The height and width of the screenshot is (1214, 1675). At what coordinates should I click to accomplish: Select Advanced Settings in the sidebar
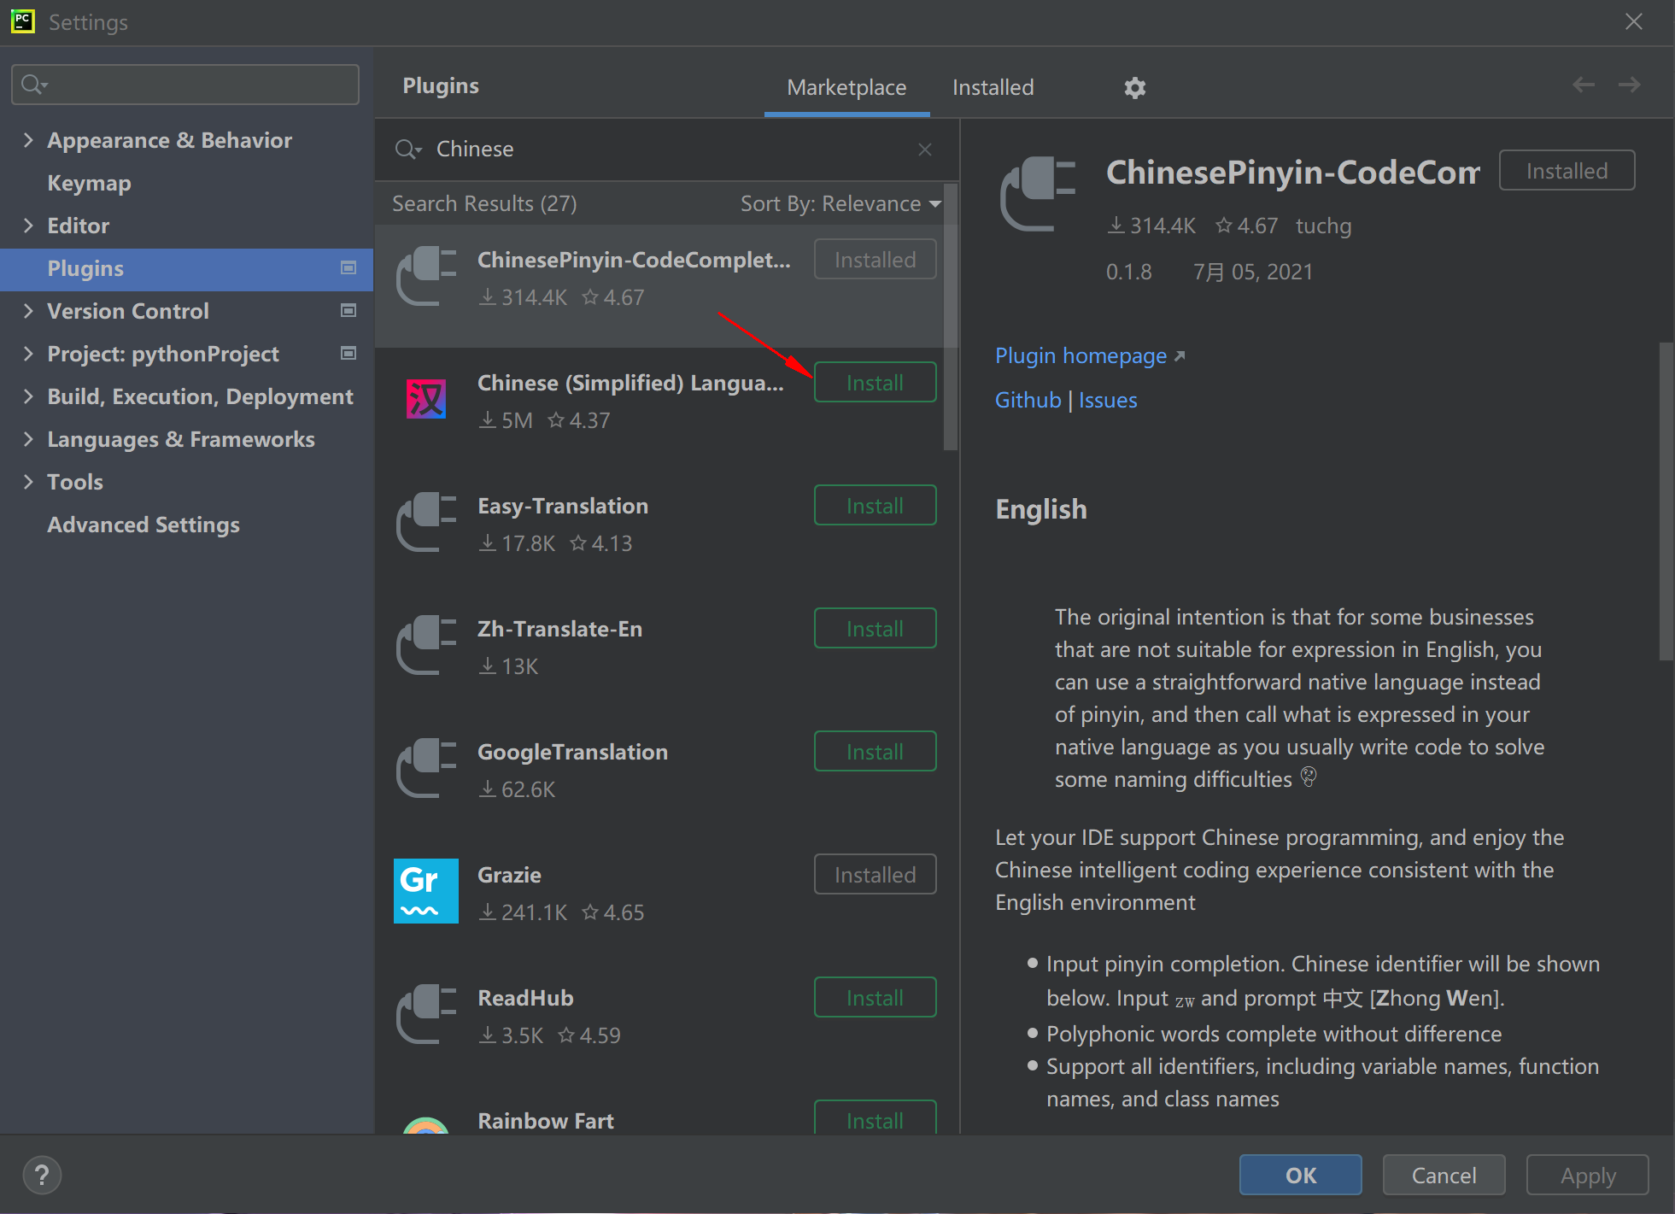[143, 525]
